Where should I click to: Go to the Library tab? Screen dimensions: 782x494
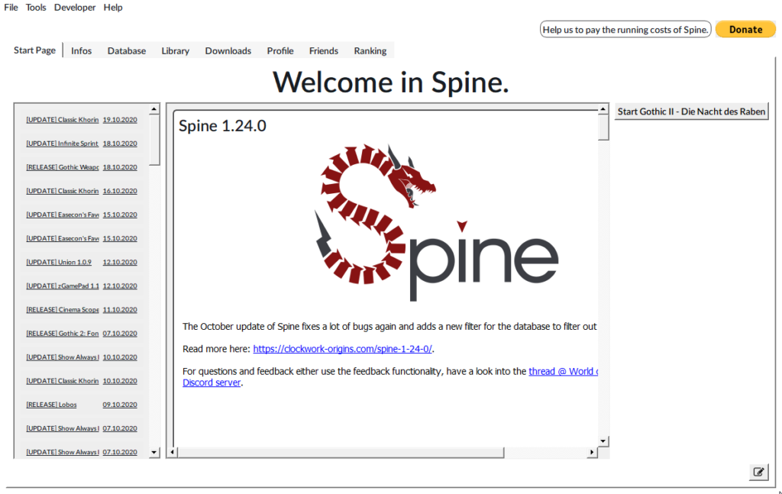(x=176, y=51)
